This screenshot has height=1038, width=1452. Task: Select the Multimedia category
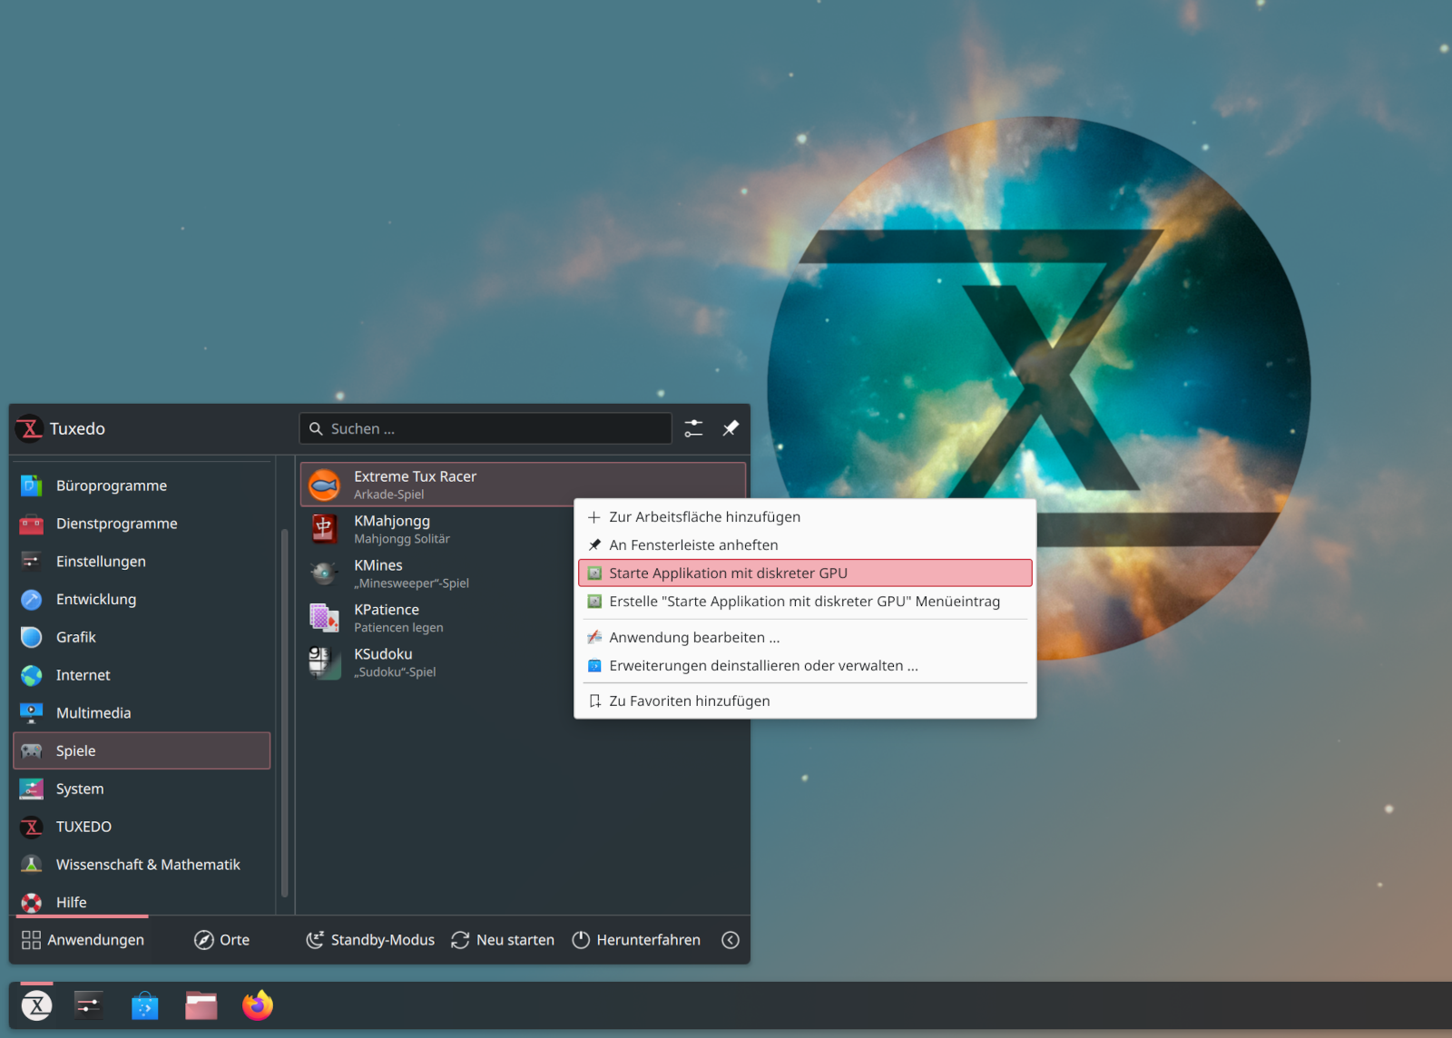[x=142, y=713]
